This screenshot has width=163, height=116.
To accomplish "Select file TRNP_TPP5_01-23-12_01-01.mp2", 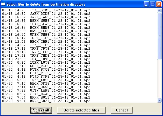I will (80, 52).
